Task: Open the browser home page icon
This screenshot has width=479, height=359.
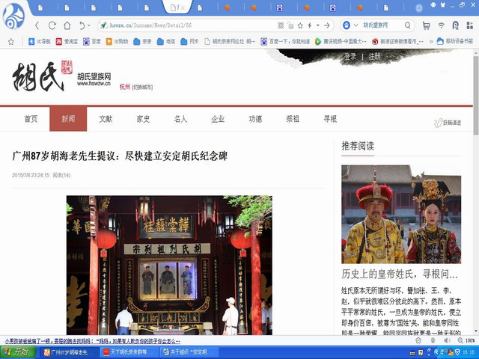Action: click(x=67, y=25)
